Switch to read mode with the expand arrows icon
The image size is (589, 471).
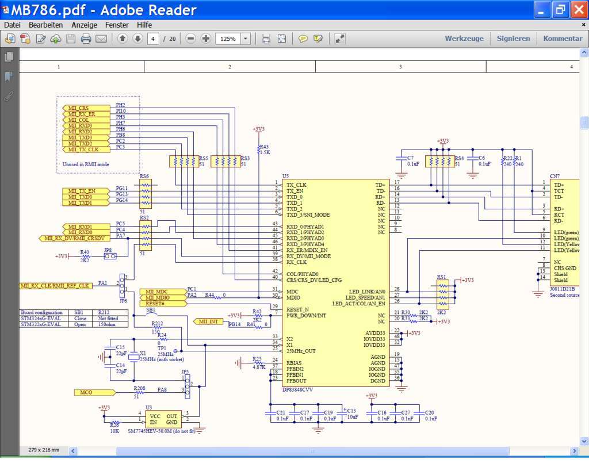click(339, 39)
